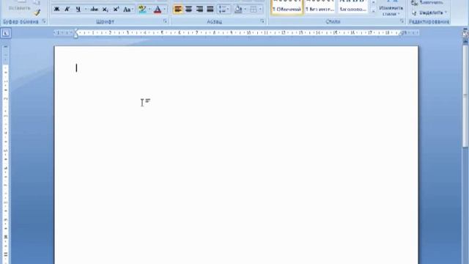Click the Редактирование group label
The height and width of the screenshot is (264, 469).
click(x=429, y=21)
